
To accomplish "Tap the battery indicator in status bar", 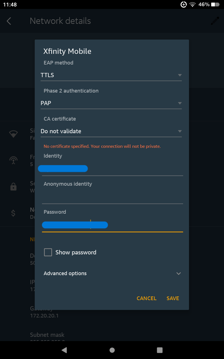I will pyautogui.click(x=215, y=4).
